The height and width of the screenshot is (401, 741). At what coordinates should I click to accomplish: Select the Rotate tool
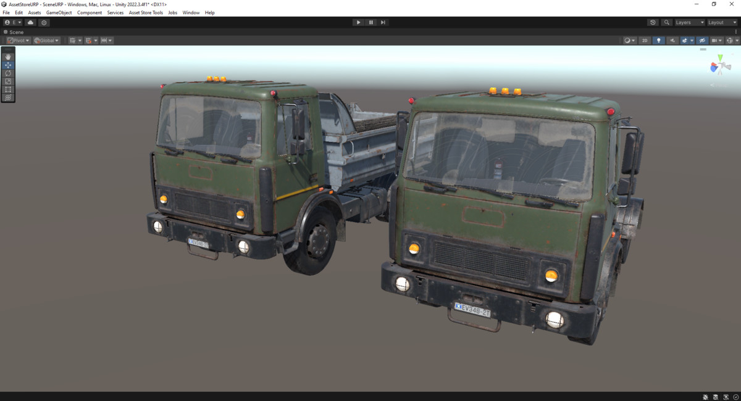(8, 73)
